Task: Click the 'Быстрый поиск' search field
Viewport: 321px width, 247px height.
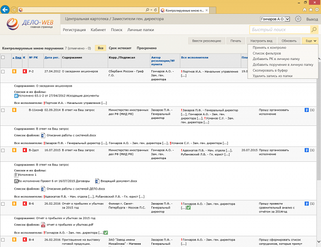Action: tap(279, 30)
